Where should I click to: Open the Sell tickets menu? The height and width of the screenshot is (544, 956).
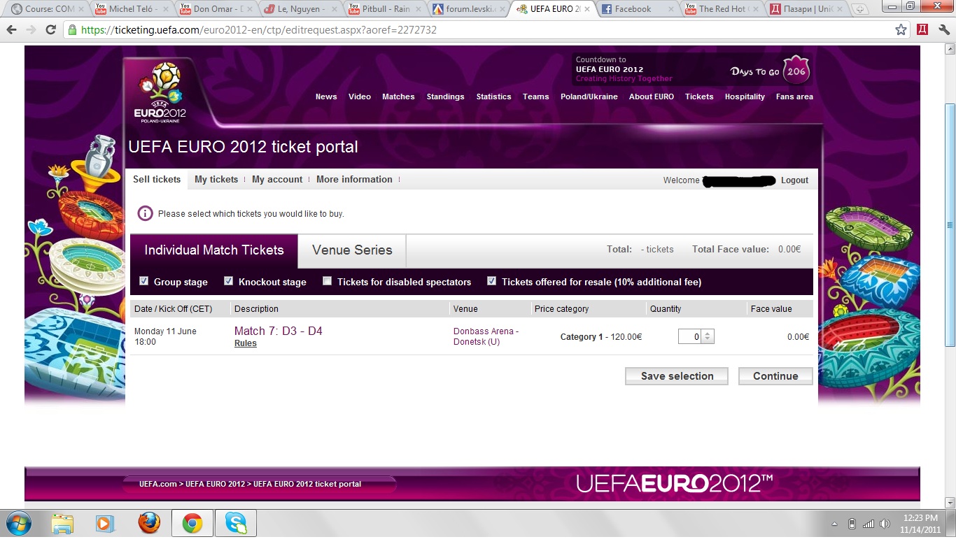click(x=157, y=179)
